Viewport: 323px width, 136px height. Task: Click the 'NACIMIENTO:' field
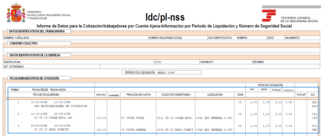point(302,38)
